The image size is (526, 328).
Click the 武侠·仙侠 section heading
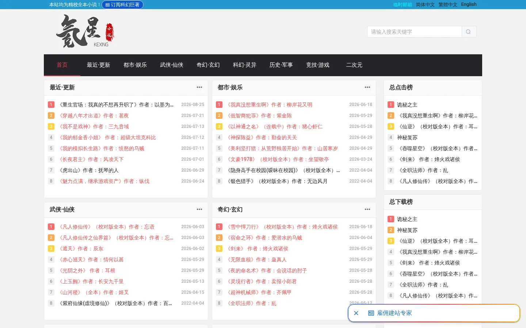[x=62, y=210]
